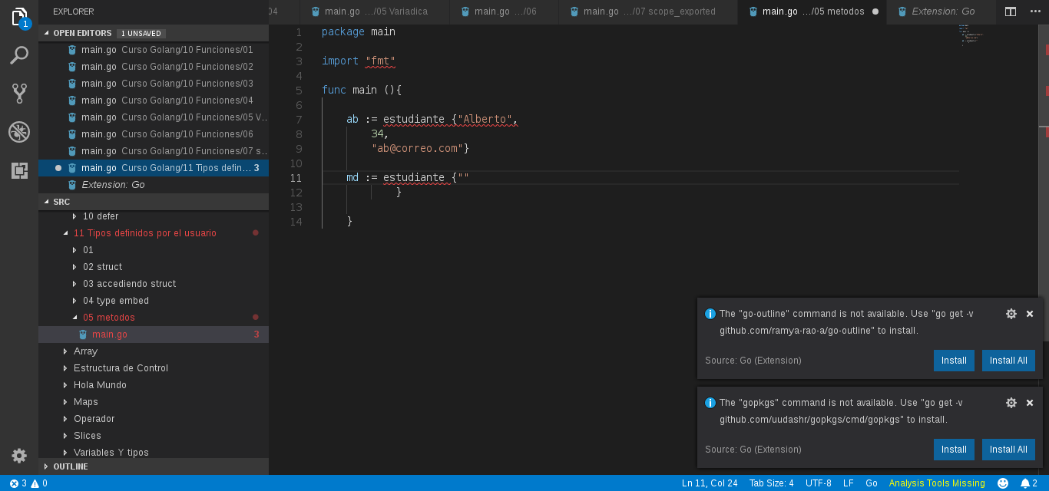Viewport: 1049px width, 491px height.
Task: Open the Source Control view
Action: [19, 94]
